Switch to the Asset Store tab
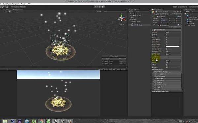 pos(6,10)
